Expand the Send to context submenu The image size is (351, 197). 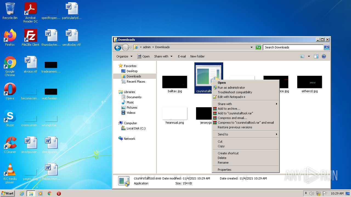(x=246, y=134)
